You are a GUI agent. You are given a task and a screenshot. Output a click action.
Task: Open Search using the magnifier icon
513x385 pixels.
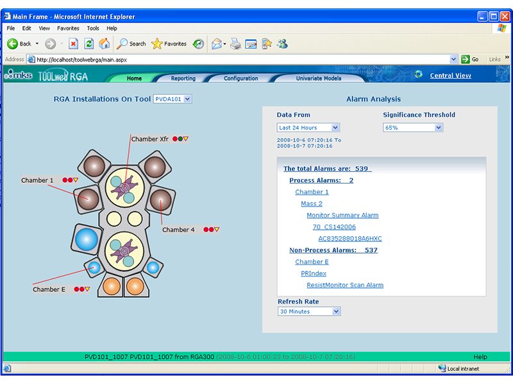[x=124, y=44]
